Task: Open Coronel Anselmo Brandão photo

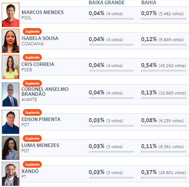Action: coord(11,94)
